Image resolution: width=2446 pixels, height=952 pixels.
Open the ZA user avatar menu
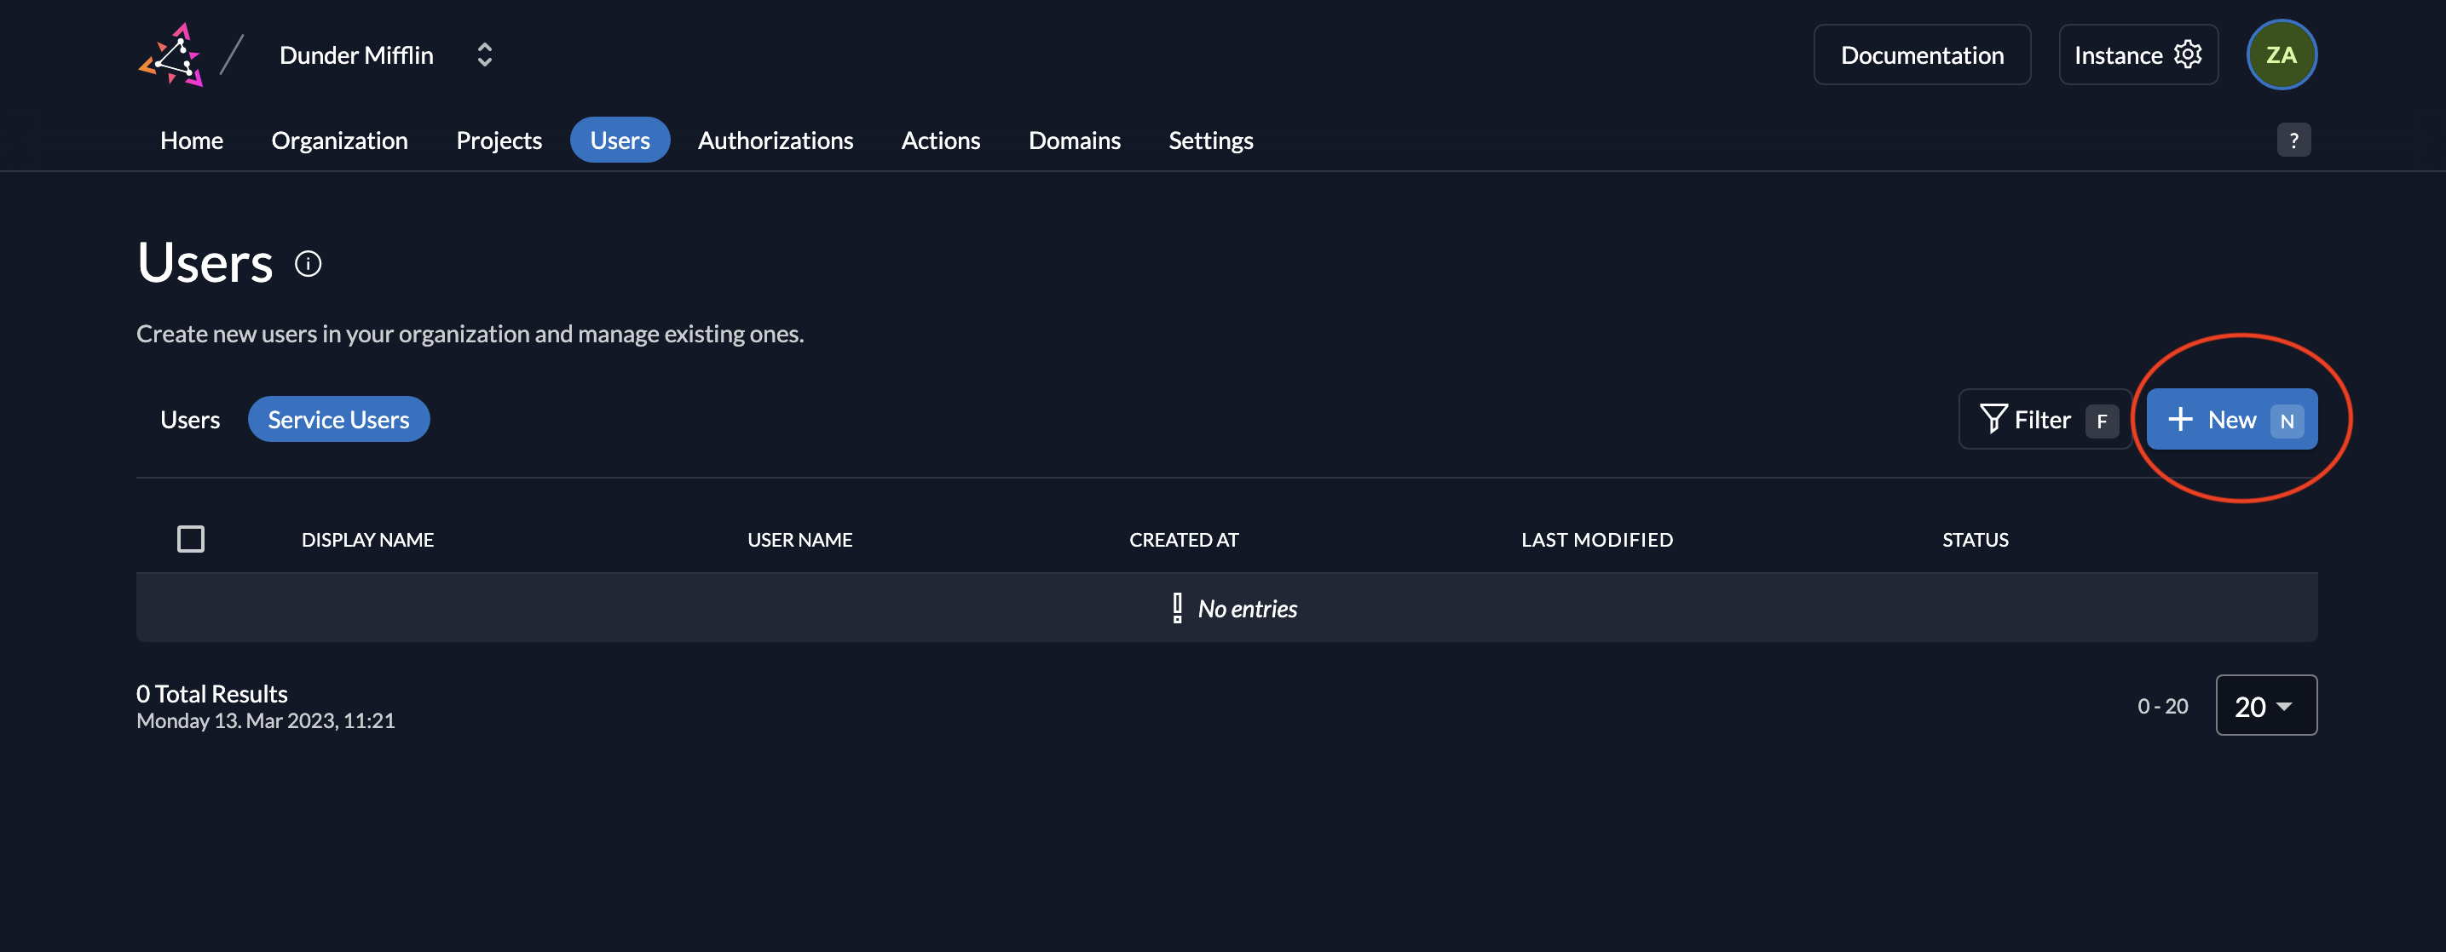(x=2282, y=54)
